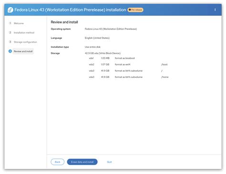Click the Installation type label
The height and width of the screenshot is (174, 226).
(x=60, y=47)
